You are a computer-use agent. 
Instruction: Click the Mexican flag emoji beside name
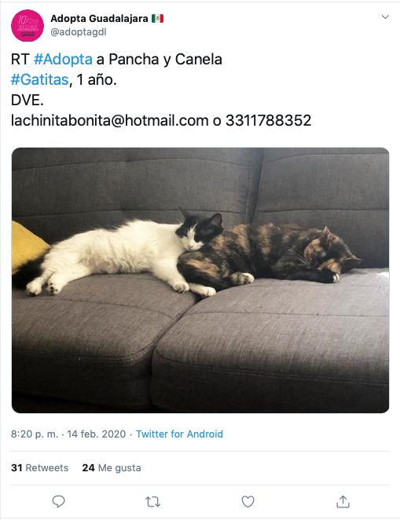coord(157,19)
